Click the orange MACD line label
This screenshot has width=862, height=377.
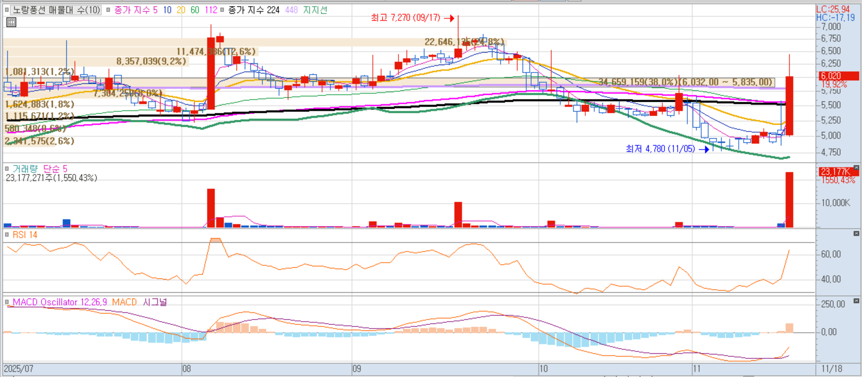(x=125, y=302)
